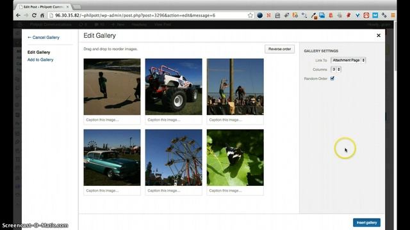Image resolution: width=410 pixels, height=230 pixels.
Task: Click caption field under the butterfly photo
Action: pyautogui.click(x=235, y=190)
